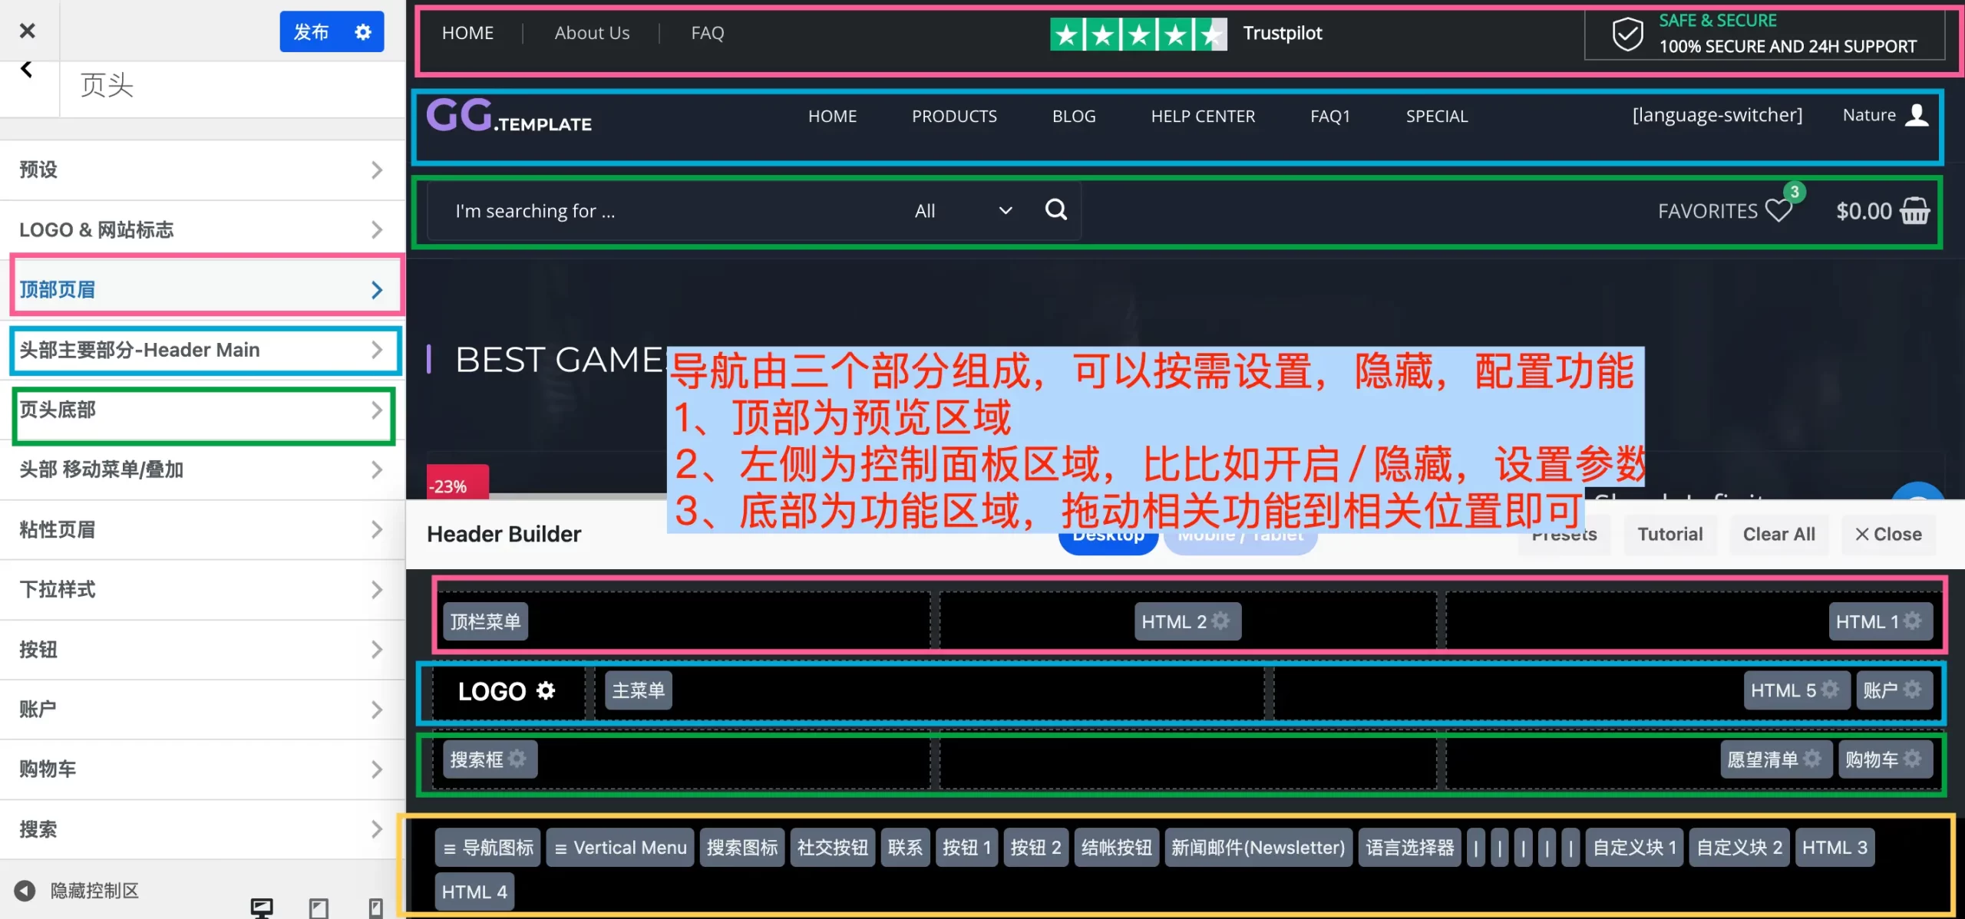The image size is (1965, 919).
Task: Open settings gear on HTML 2 element
Action: coord(1220,621)
